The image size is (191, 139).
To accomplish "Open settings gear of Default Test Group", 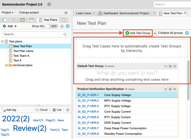I will point(170,66).
